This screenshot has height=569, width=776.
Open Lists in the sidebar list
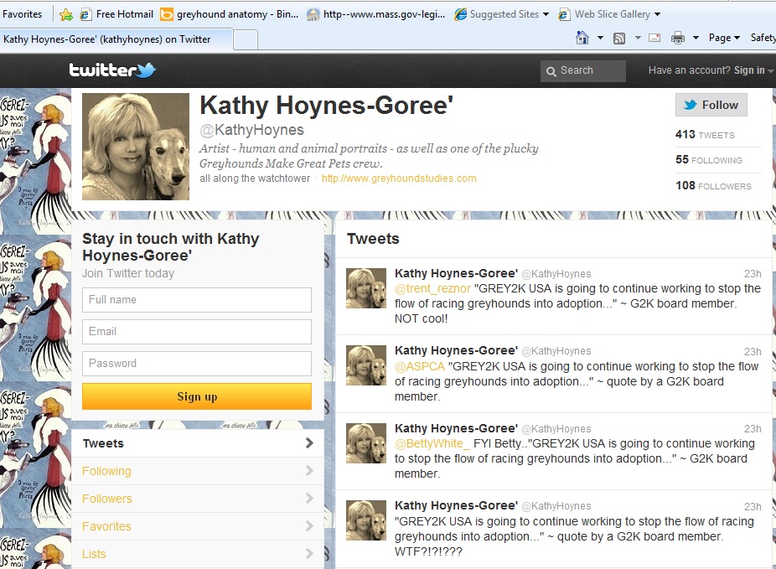[198, 554]
